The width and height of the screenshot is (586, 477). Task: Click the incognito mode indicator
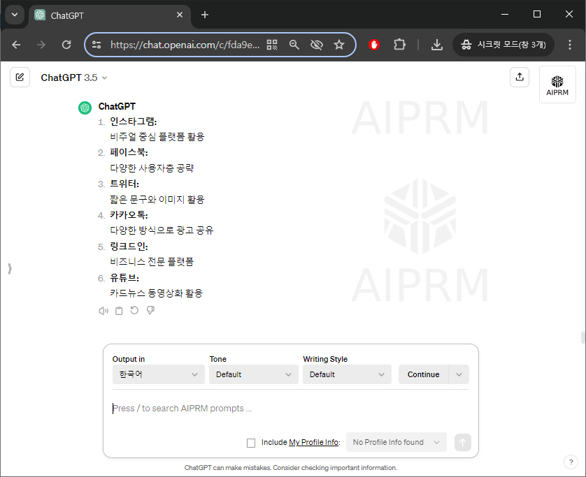pyautogui.click(x=503, y=45)
